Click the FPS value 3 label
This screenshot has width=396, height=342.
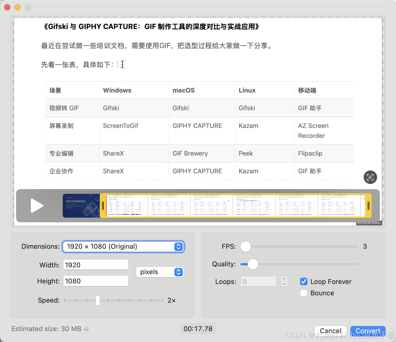tap(365, 246)
